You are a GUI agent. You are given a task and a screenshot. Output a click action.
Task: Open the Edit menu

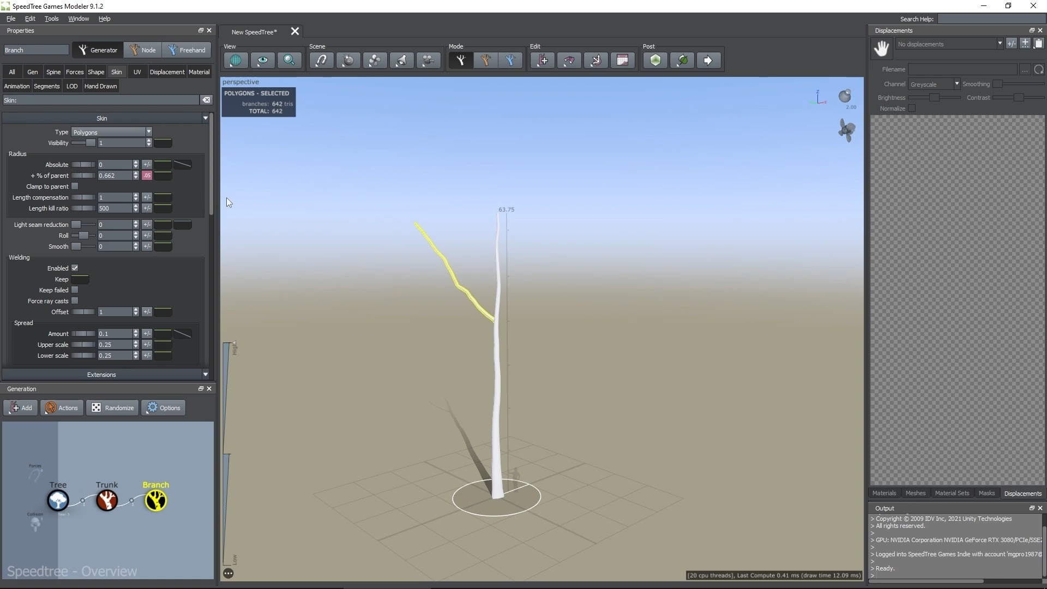click(30, 19)
